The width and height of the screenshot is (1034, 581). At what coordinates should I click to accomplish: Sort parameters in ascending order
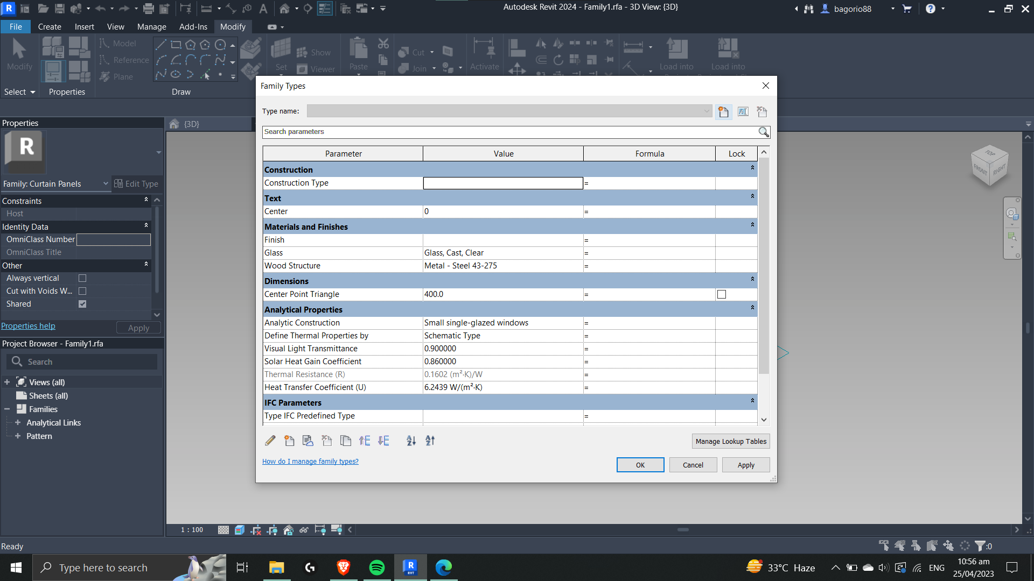point(411,441)
